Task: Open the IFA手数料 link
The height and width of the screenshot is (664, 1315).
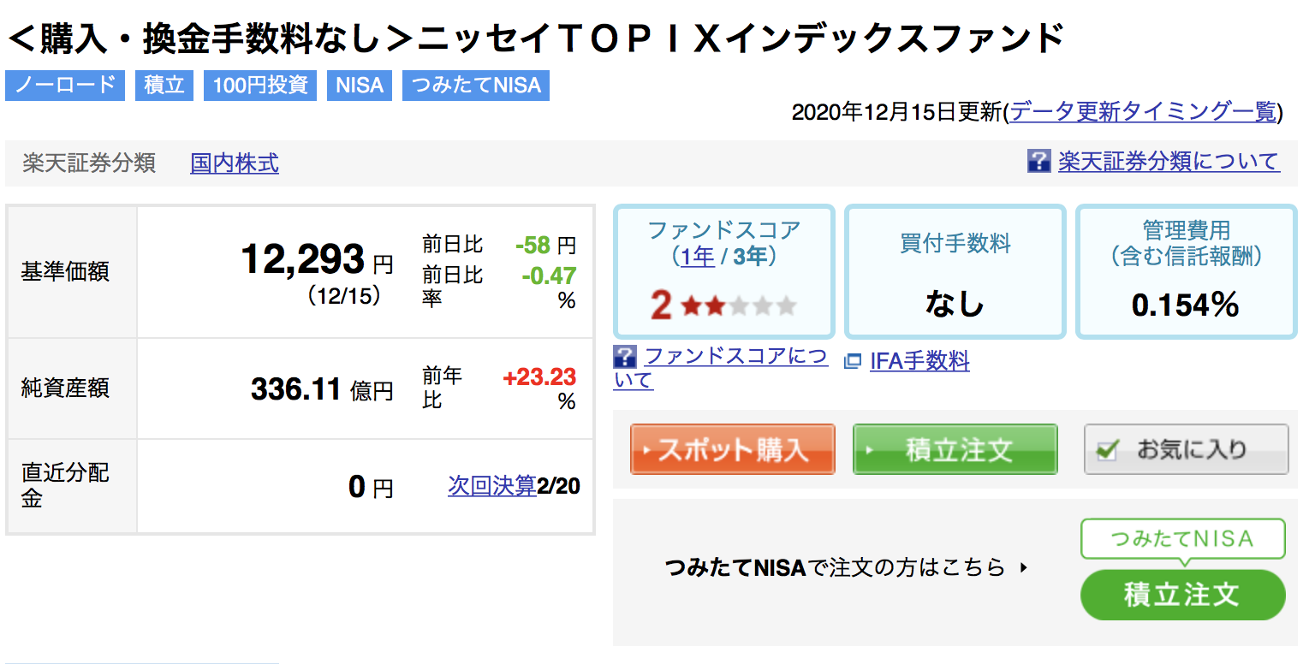Action: pos(919,362)
